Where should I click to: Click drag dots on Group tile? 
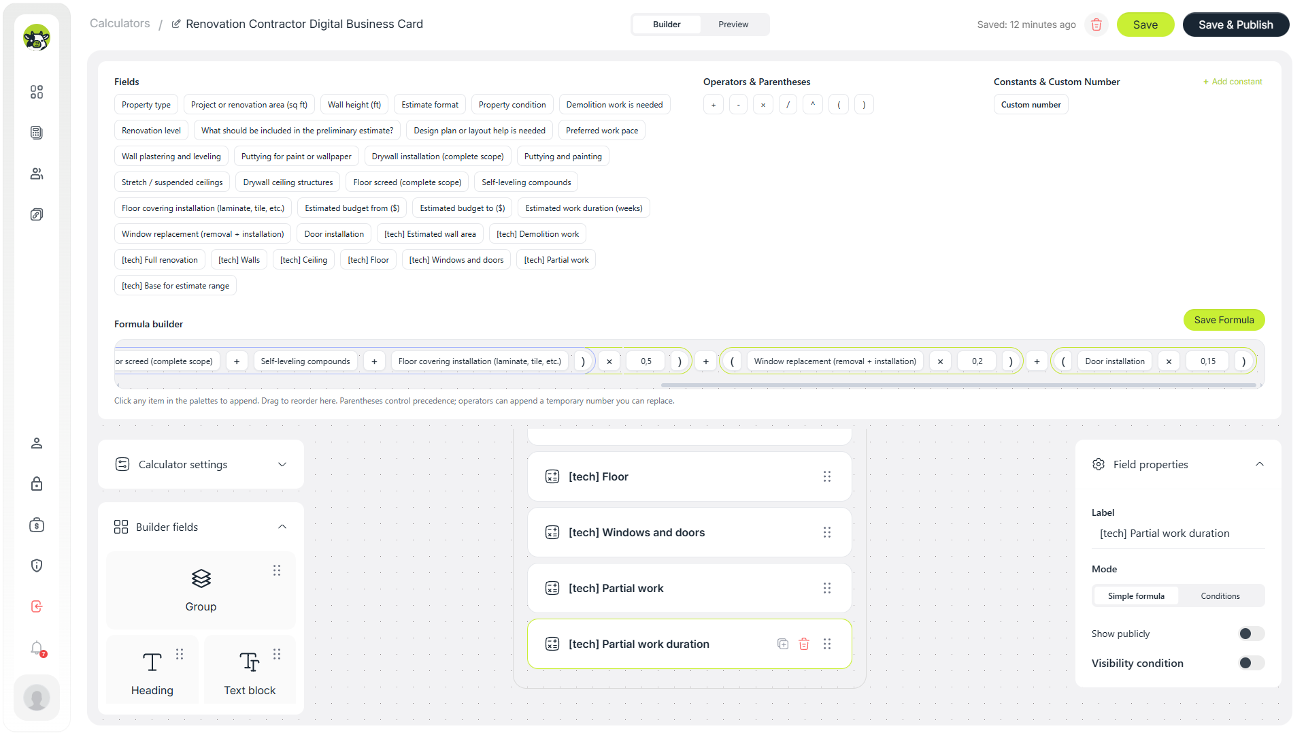[x=277, y=570]
